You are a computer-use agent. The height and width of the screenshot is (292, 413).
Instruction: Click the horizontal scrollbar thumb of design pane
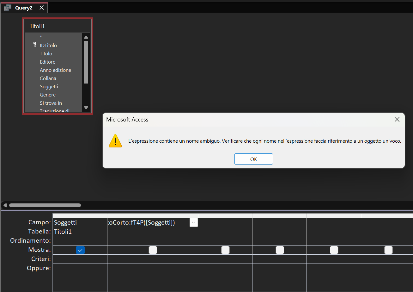[x=45, y=205]
